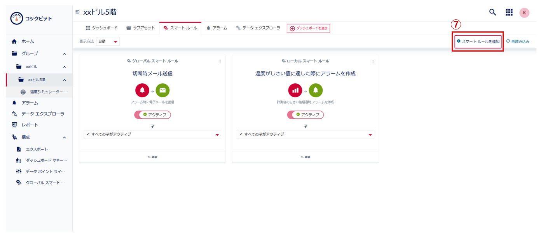Click the red alarm bell icon in 切断時メール送信 card
Viewport: 543px width, 235px height.
tap(142, 90)
